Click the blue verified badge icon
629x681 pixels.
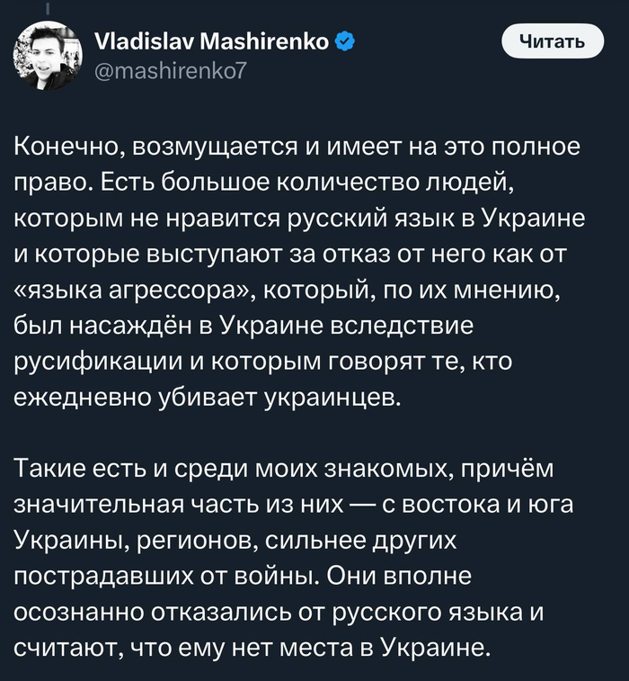point(344,40)
